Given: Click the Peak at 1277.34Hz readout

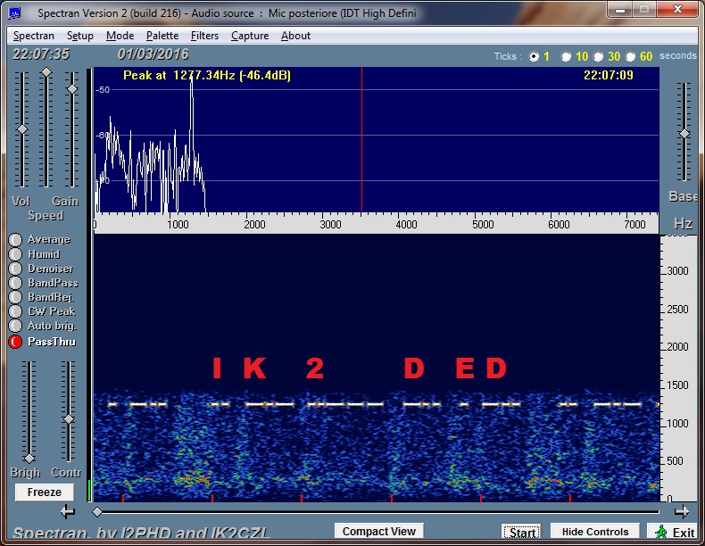Looking at the screenshot, I should click(x=207, y=75).
